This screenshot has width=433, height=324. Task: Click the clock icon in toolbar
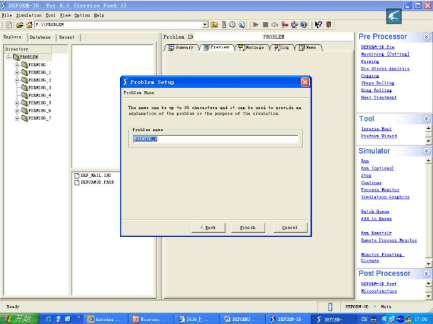click(x=233, y=25)
